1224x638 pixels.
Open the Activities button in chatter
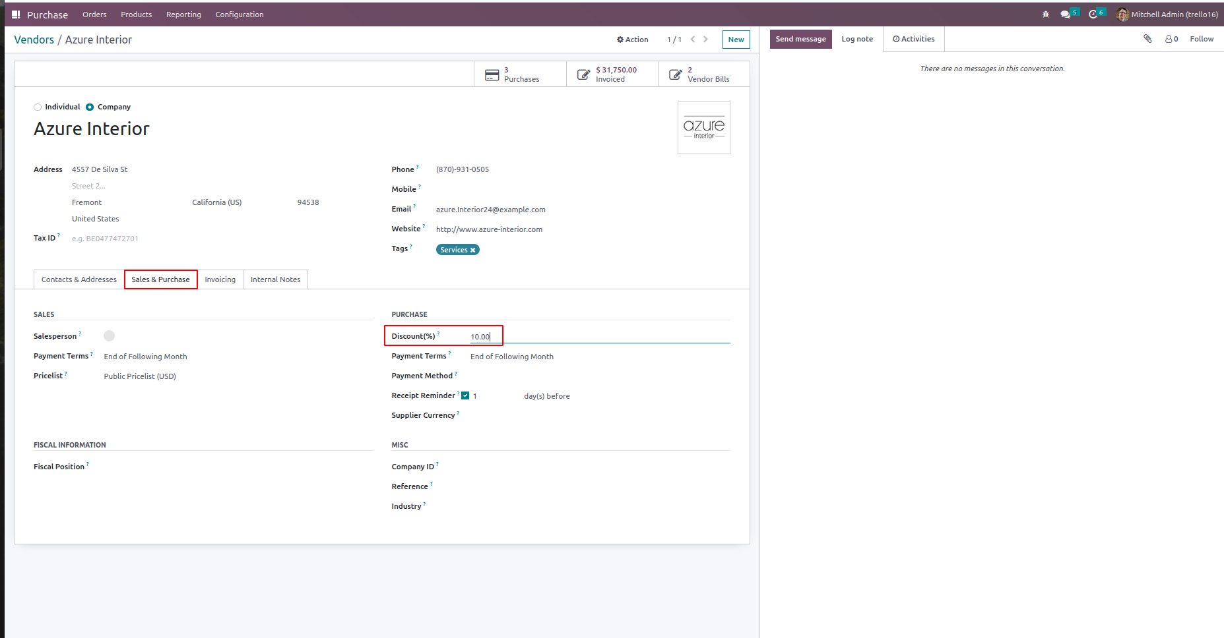point(913,39)
